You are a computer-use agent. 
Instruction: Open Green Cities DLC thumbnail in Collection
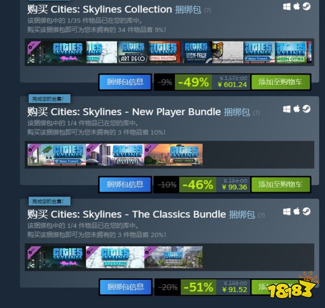click(x=290, y=52)
